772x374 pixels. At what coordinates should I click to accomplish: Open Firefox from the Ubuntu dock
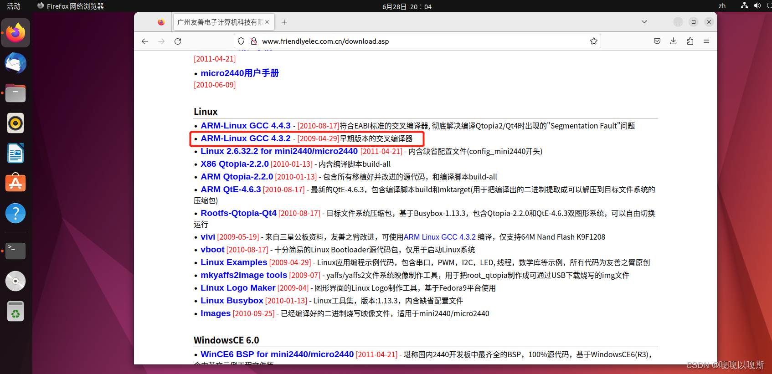(15, 33)
